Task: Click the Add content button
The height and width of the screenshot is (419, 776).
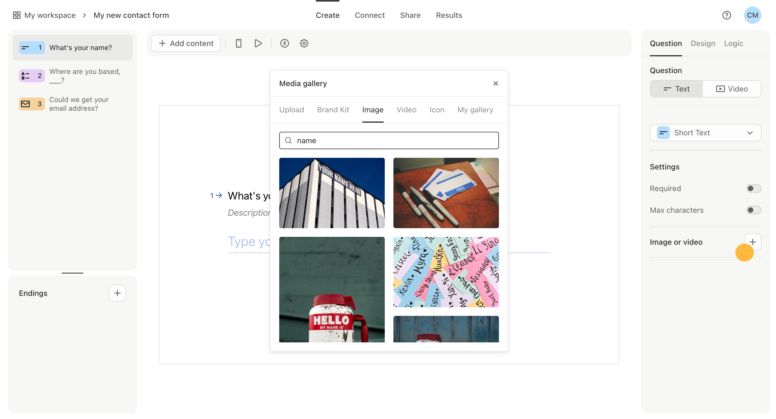Action: tap(186, 43)
